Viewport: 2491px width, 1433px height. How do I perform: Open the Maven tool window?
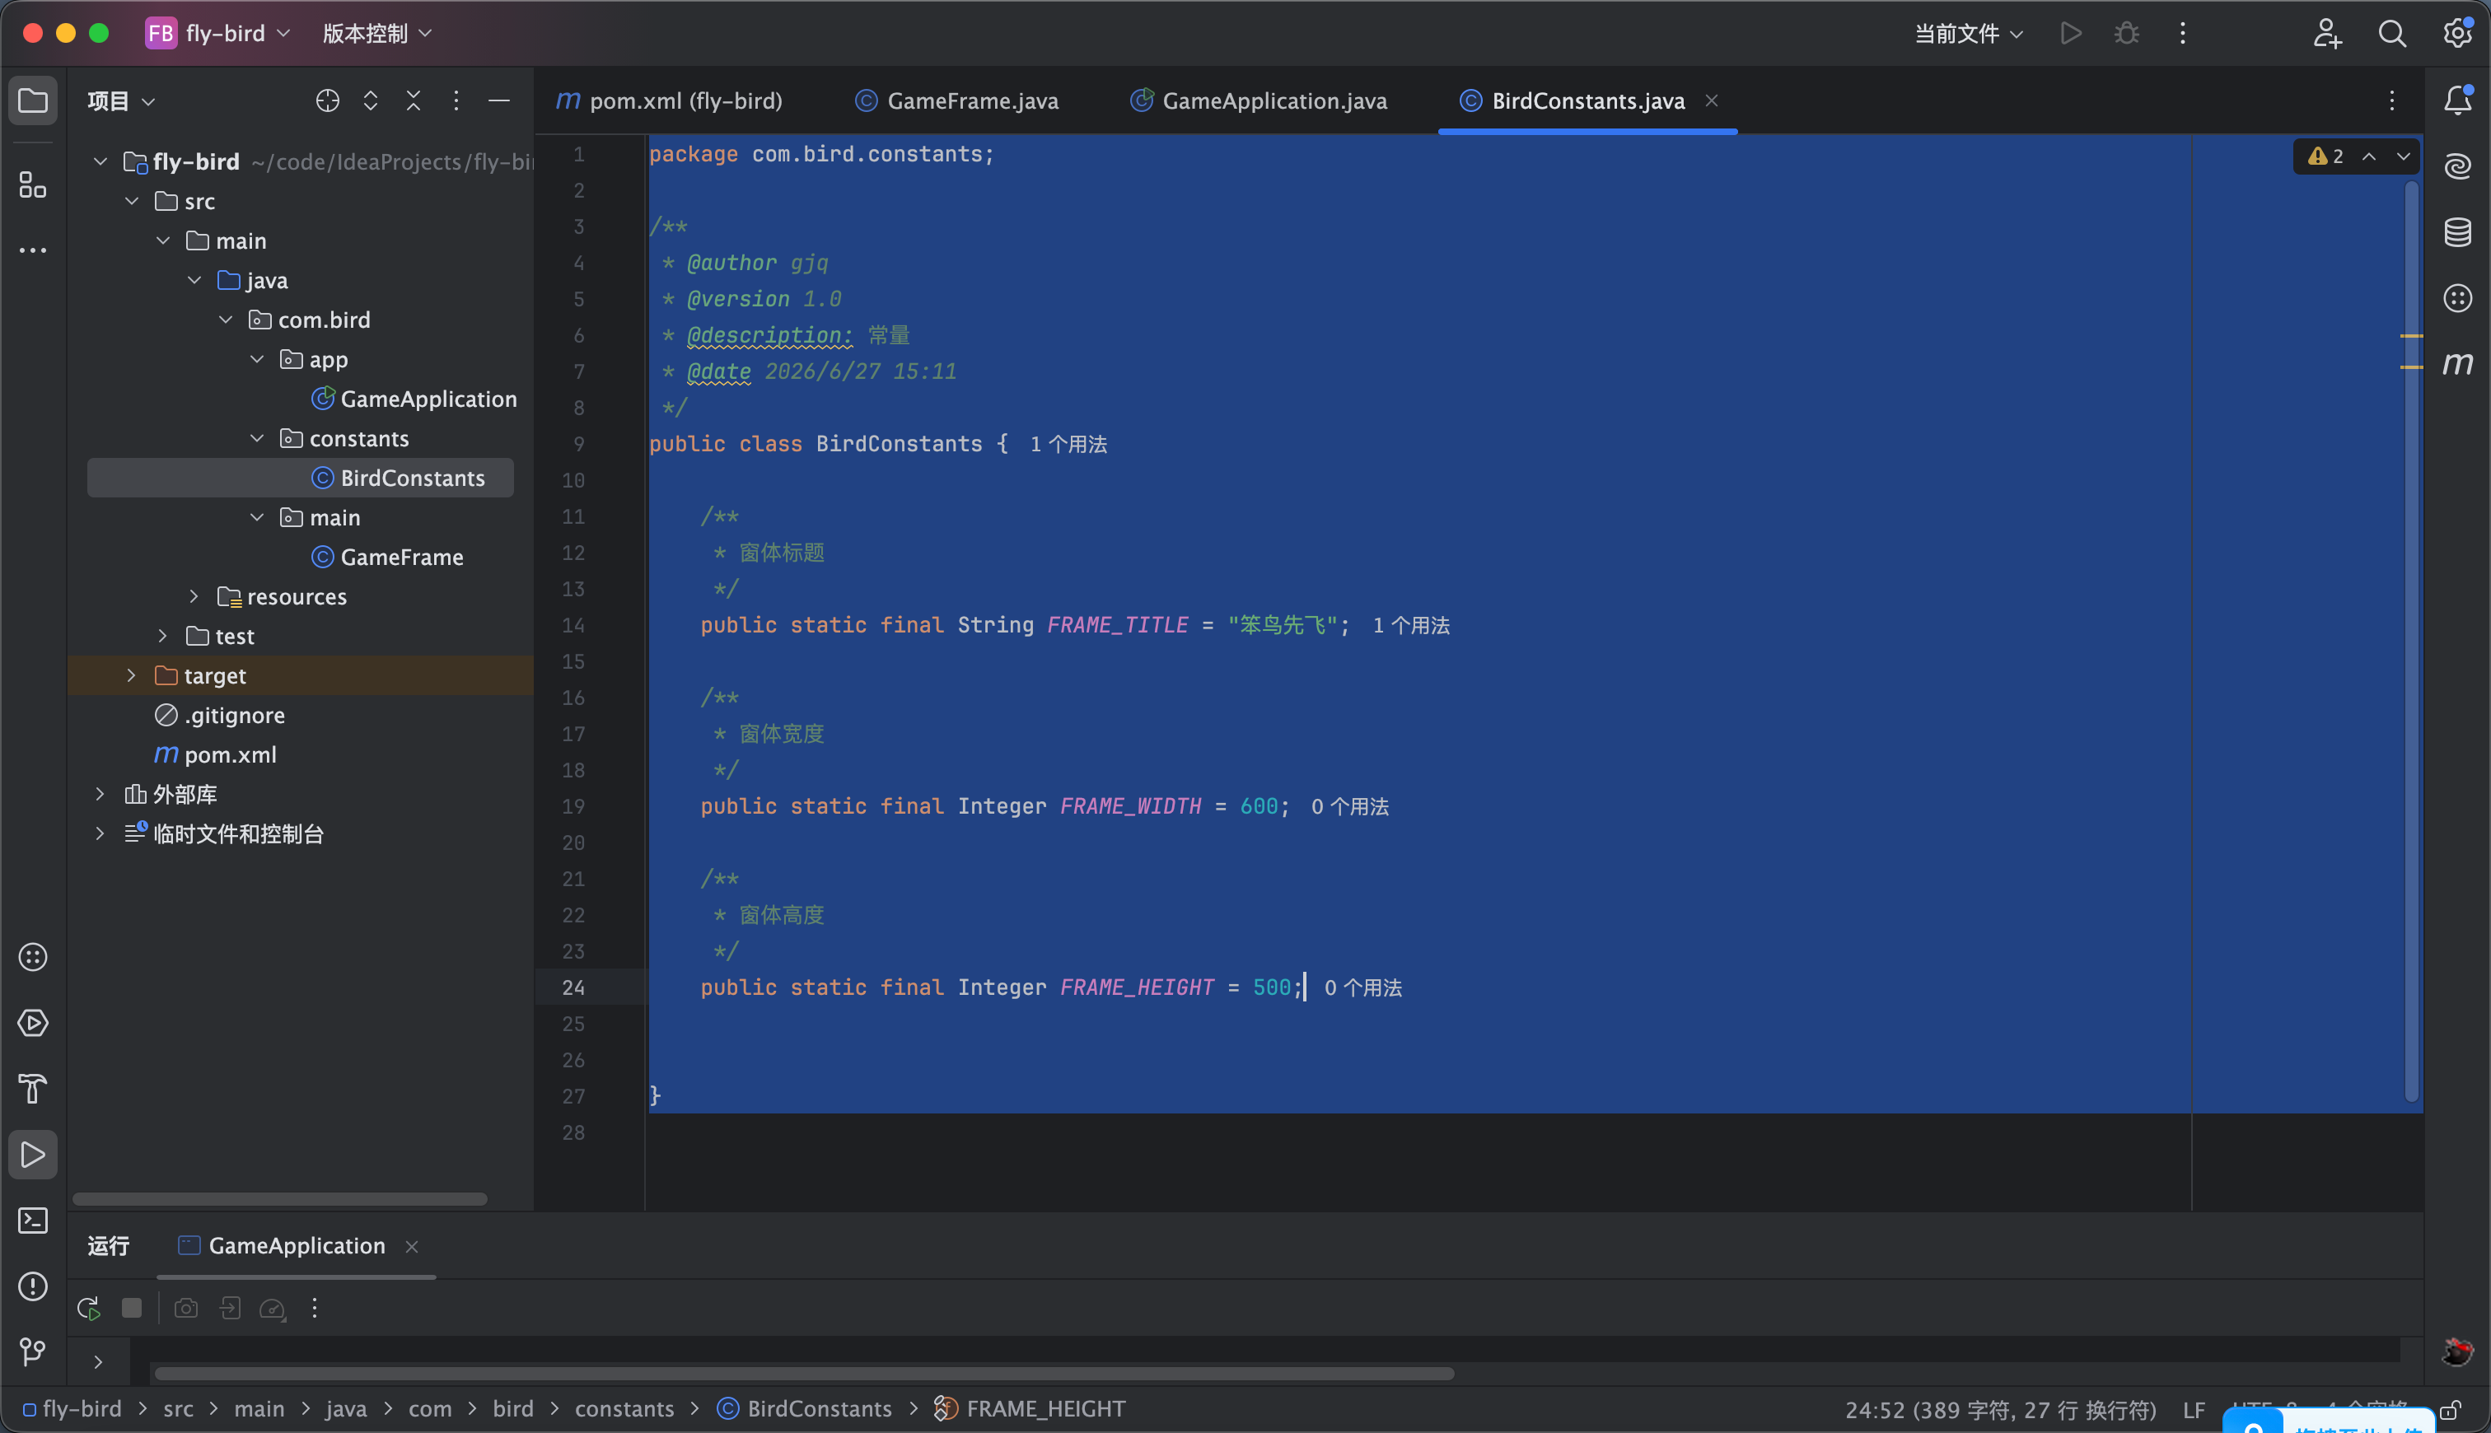point(2457,363)
